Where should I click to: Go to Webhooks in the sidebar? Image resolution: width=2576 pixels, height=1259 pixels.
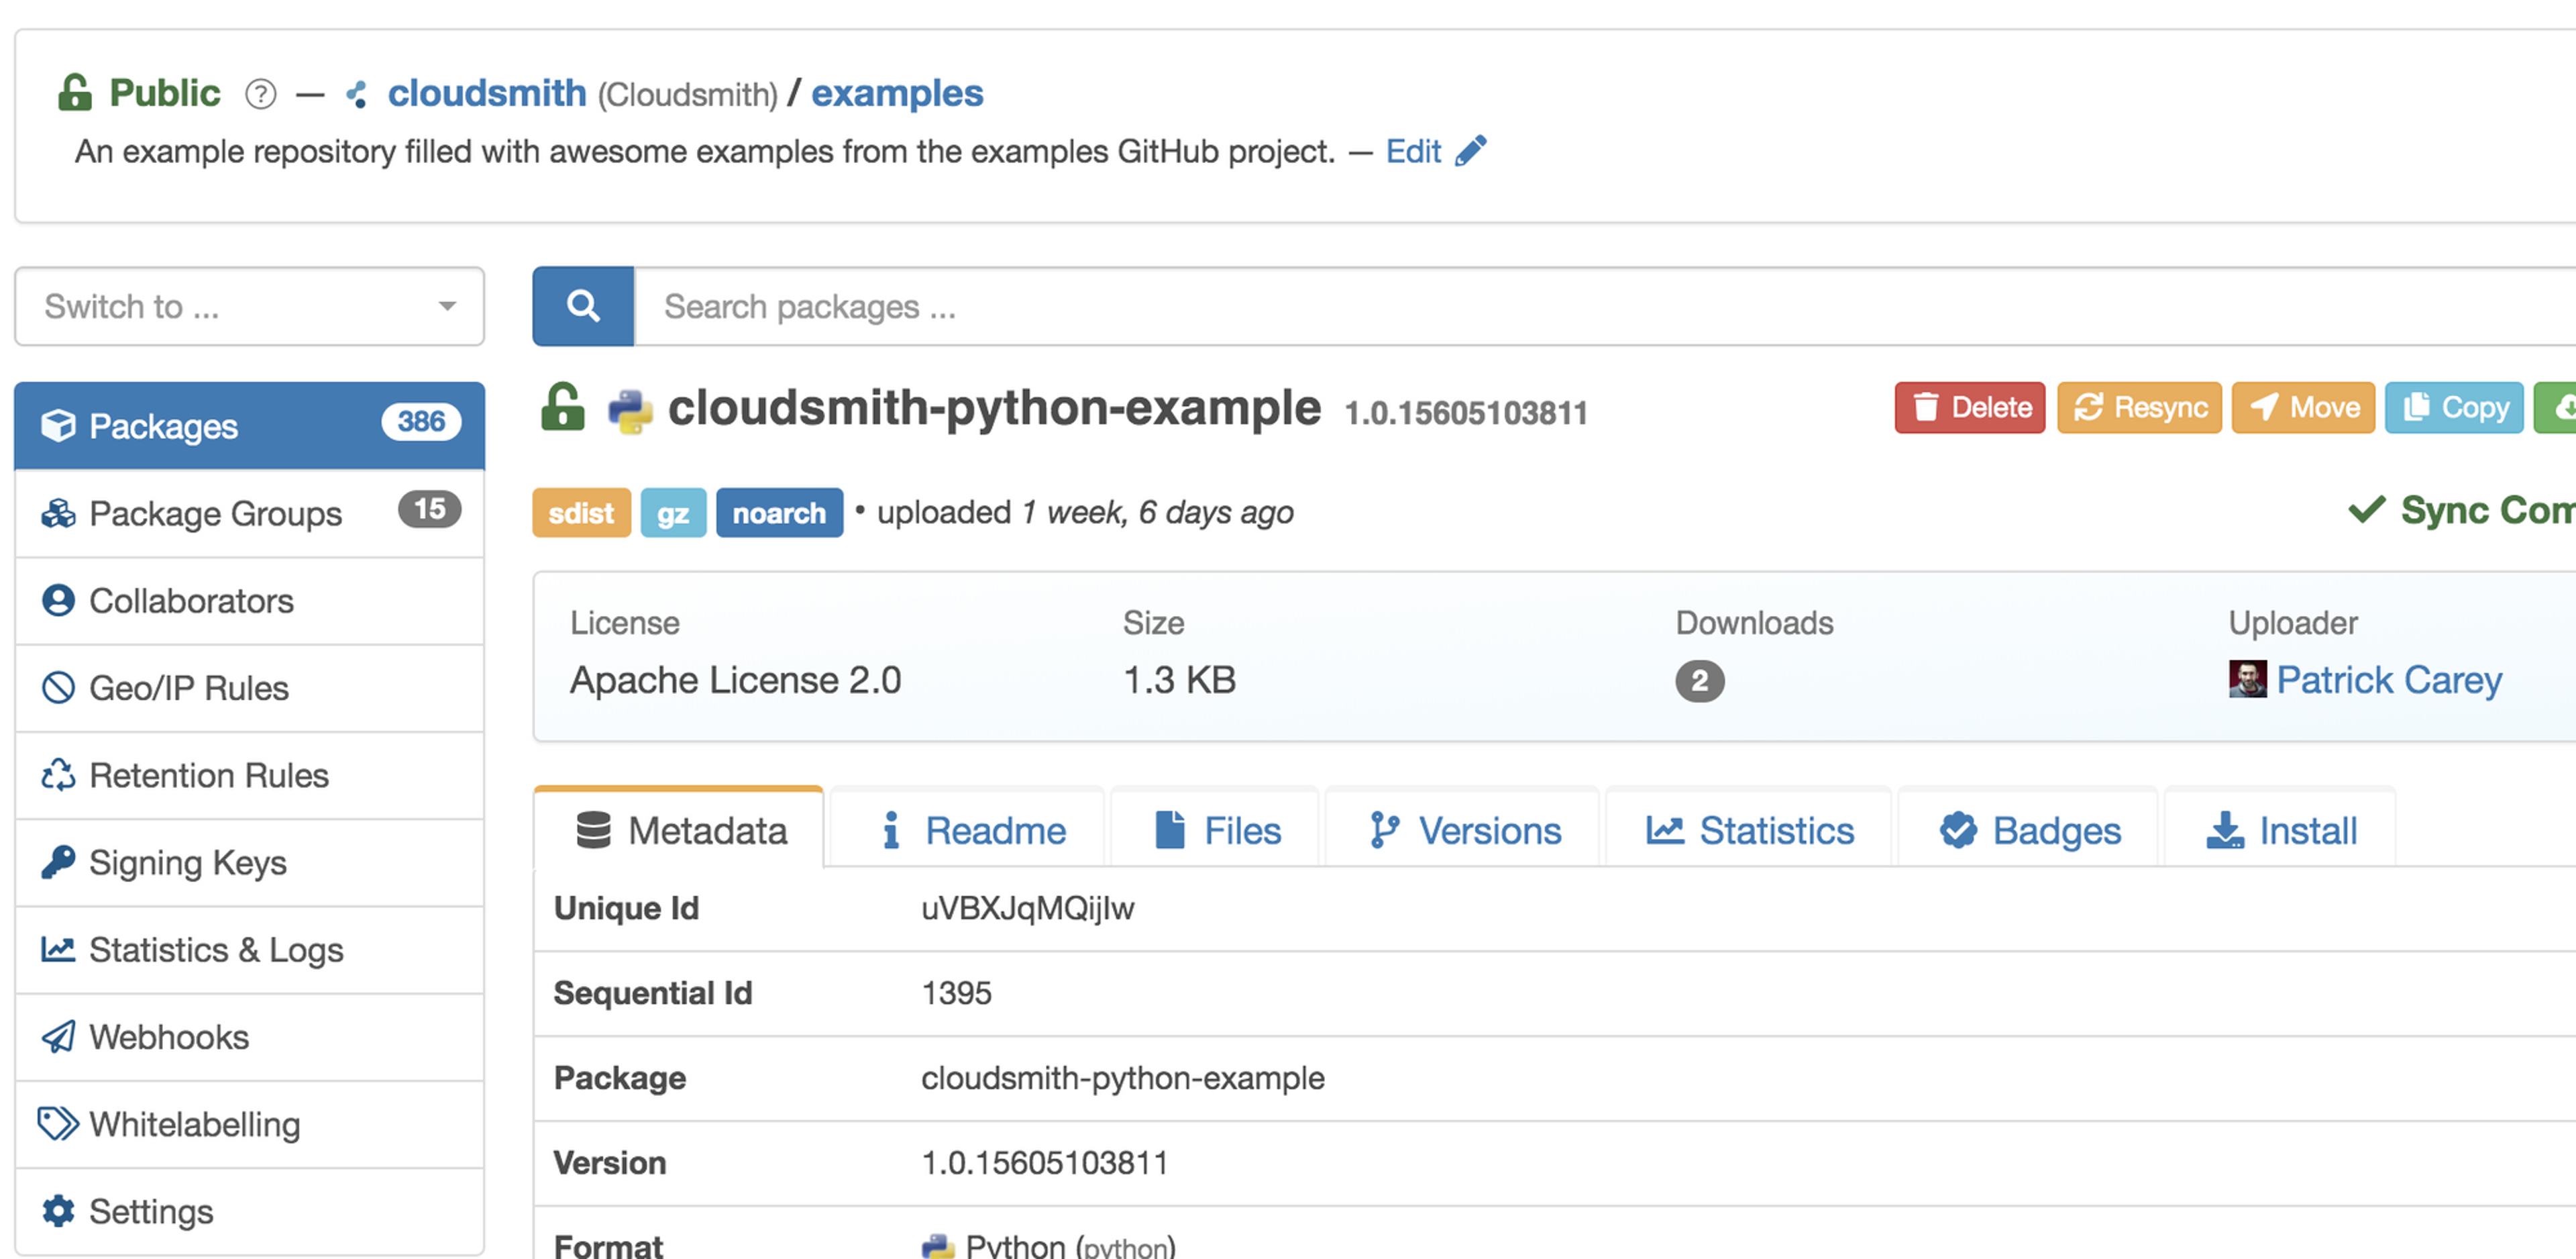pyautogui.click(x=169, y=1037)
